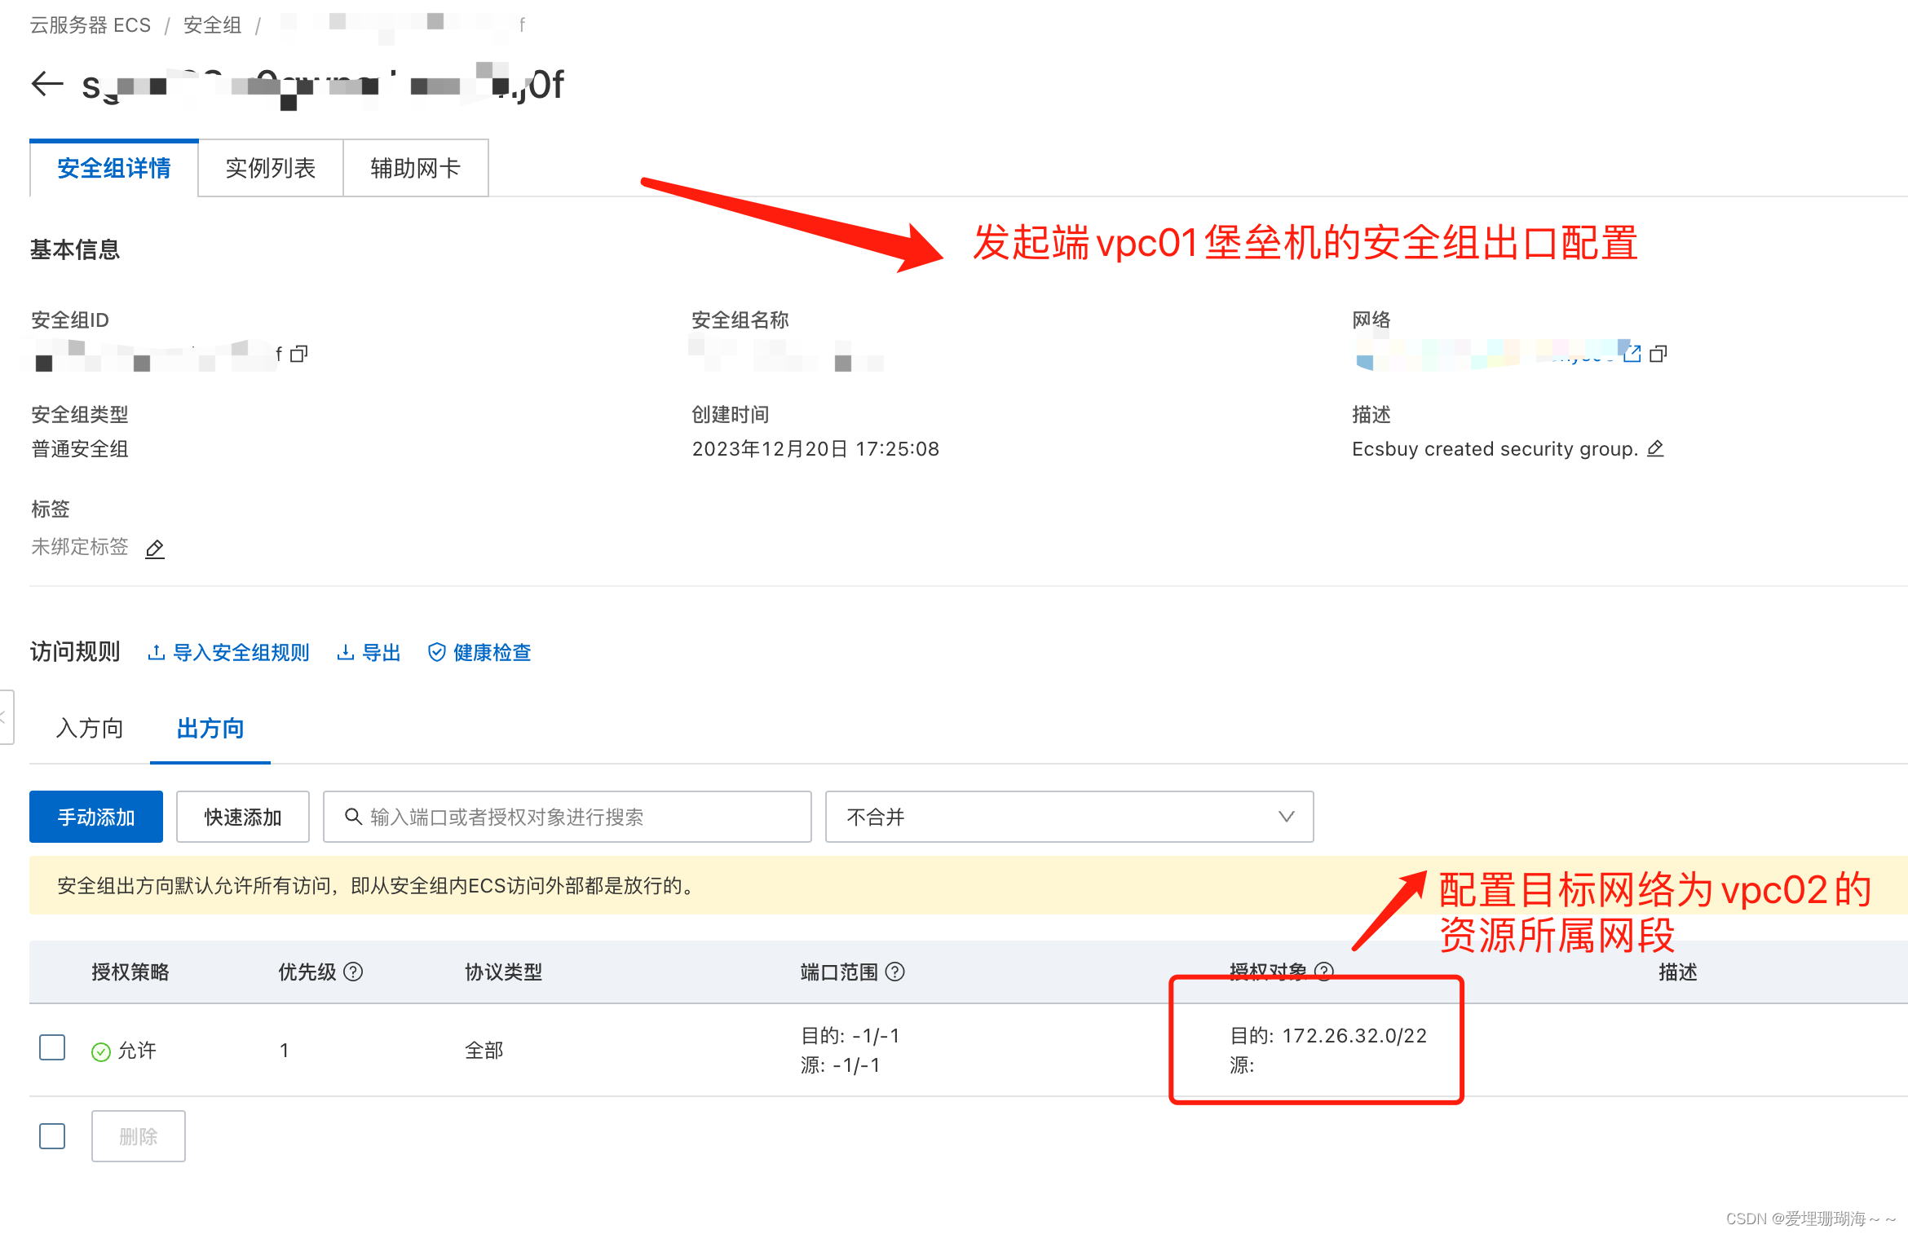The height and width of the screenshot is (1234, 1908).
Task: Click 协议类型 column header
Action: point(504,972)
